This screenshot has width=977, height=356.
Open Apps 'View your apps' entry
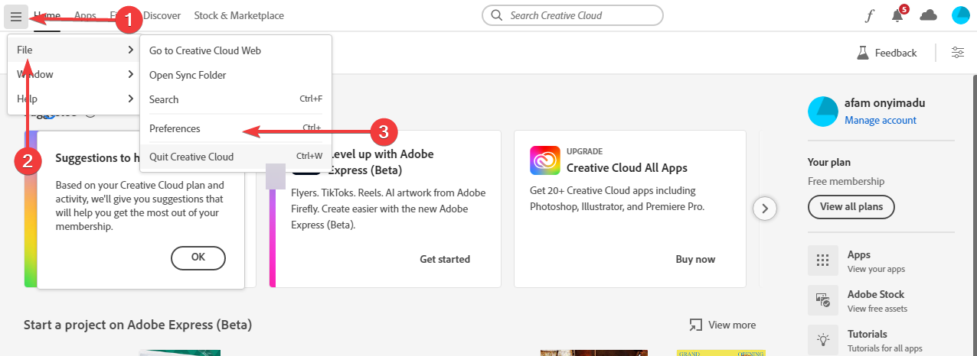[881, 261]
